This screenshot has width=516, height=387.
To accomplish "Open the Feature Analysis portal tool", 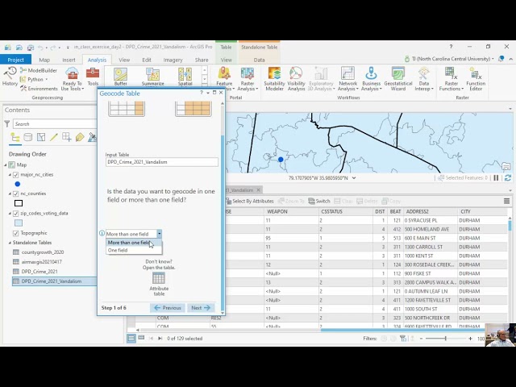I will [224, 79].
